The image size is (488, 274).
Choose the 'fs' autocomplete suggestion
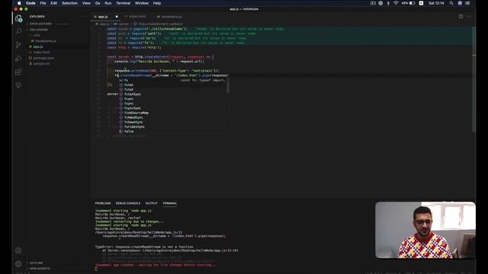[172, 80]
